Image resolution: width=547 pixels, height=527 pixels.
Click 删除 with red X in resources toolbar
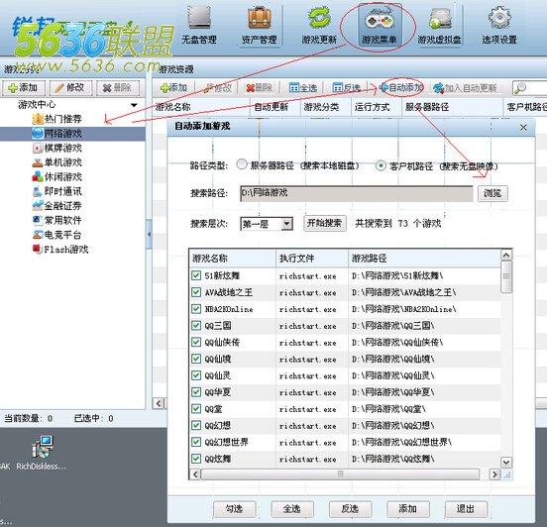pos(259,88)
